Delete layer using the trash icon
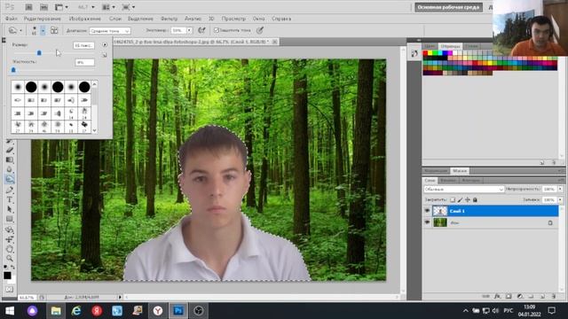This screenshot has width=568, height=319. (x=554, y=296)
